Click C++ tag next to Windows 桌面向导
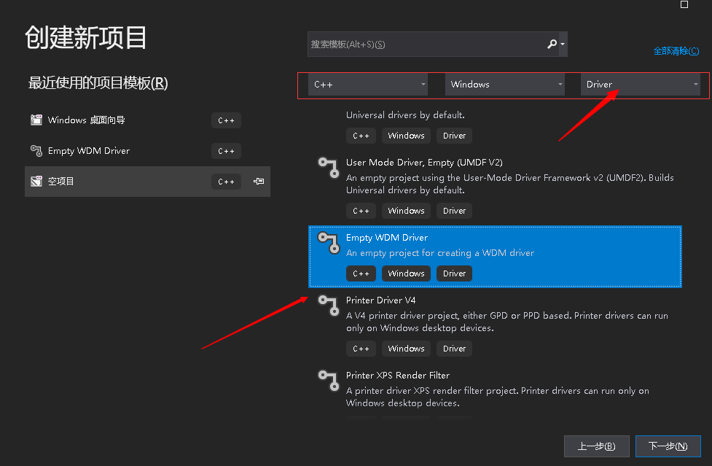Image resolution: width=712 pixels, height=466 pixels. [x=226, y=120]
